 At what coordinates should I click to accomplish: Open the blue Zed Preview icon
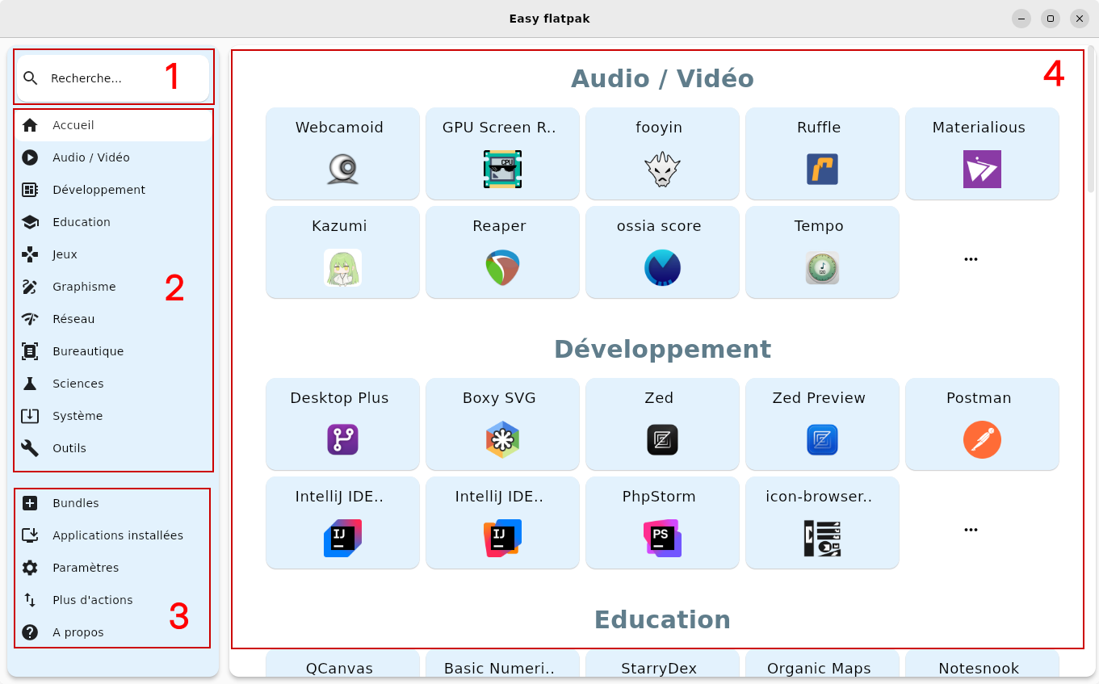tap(822, 440)
